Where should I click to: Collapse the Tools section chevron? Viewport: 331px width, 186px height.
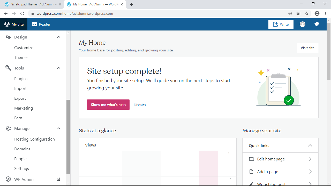pyautogui.click(x=59, y=68)
